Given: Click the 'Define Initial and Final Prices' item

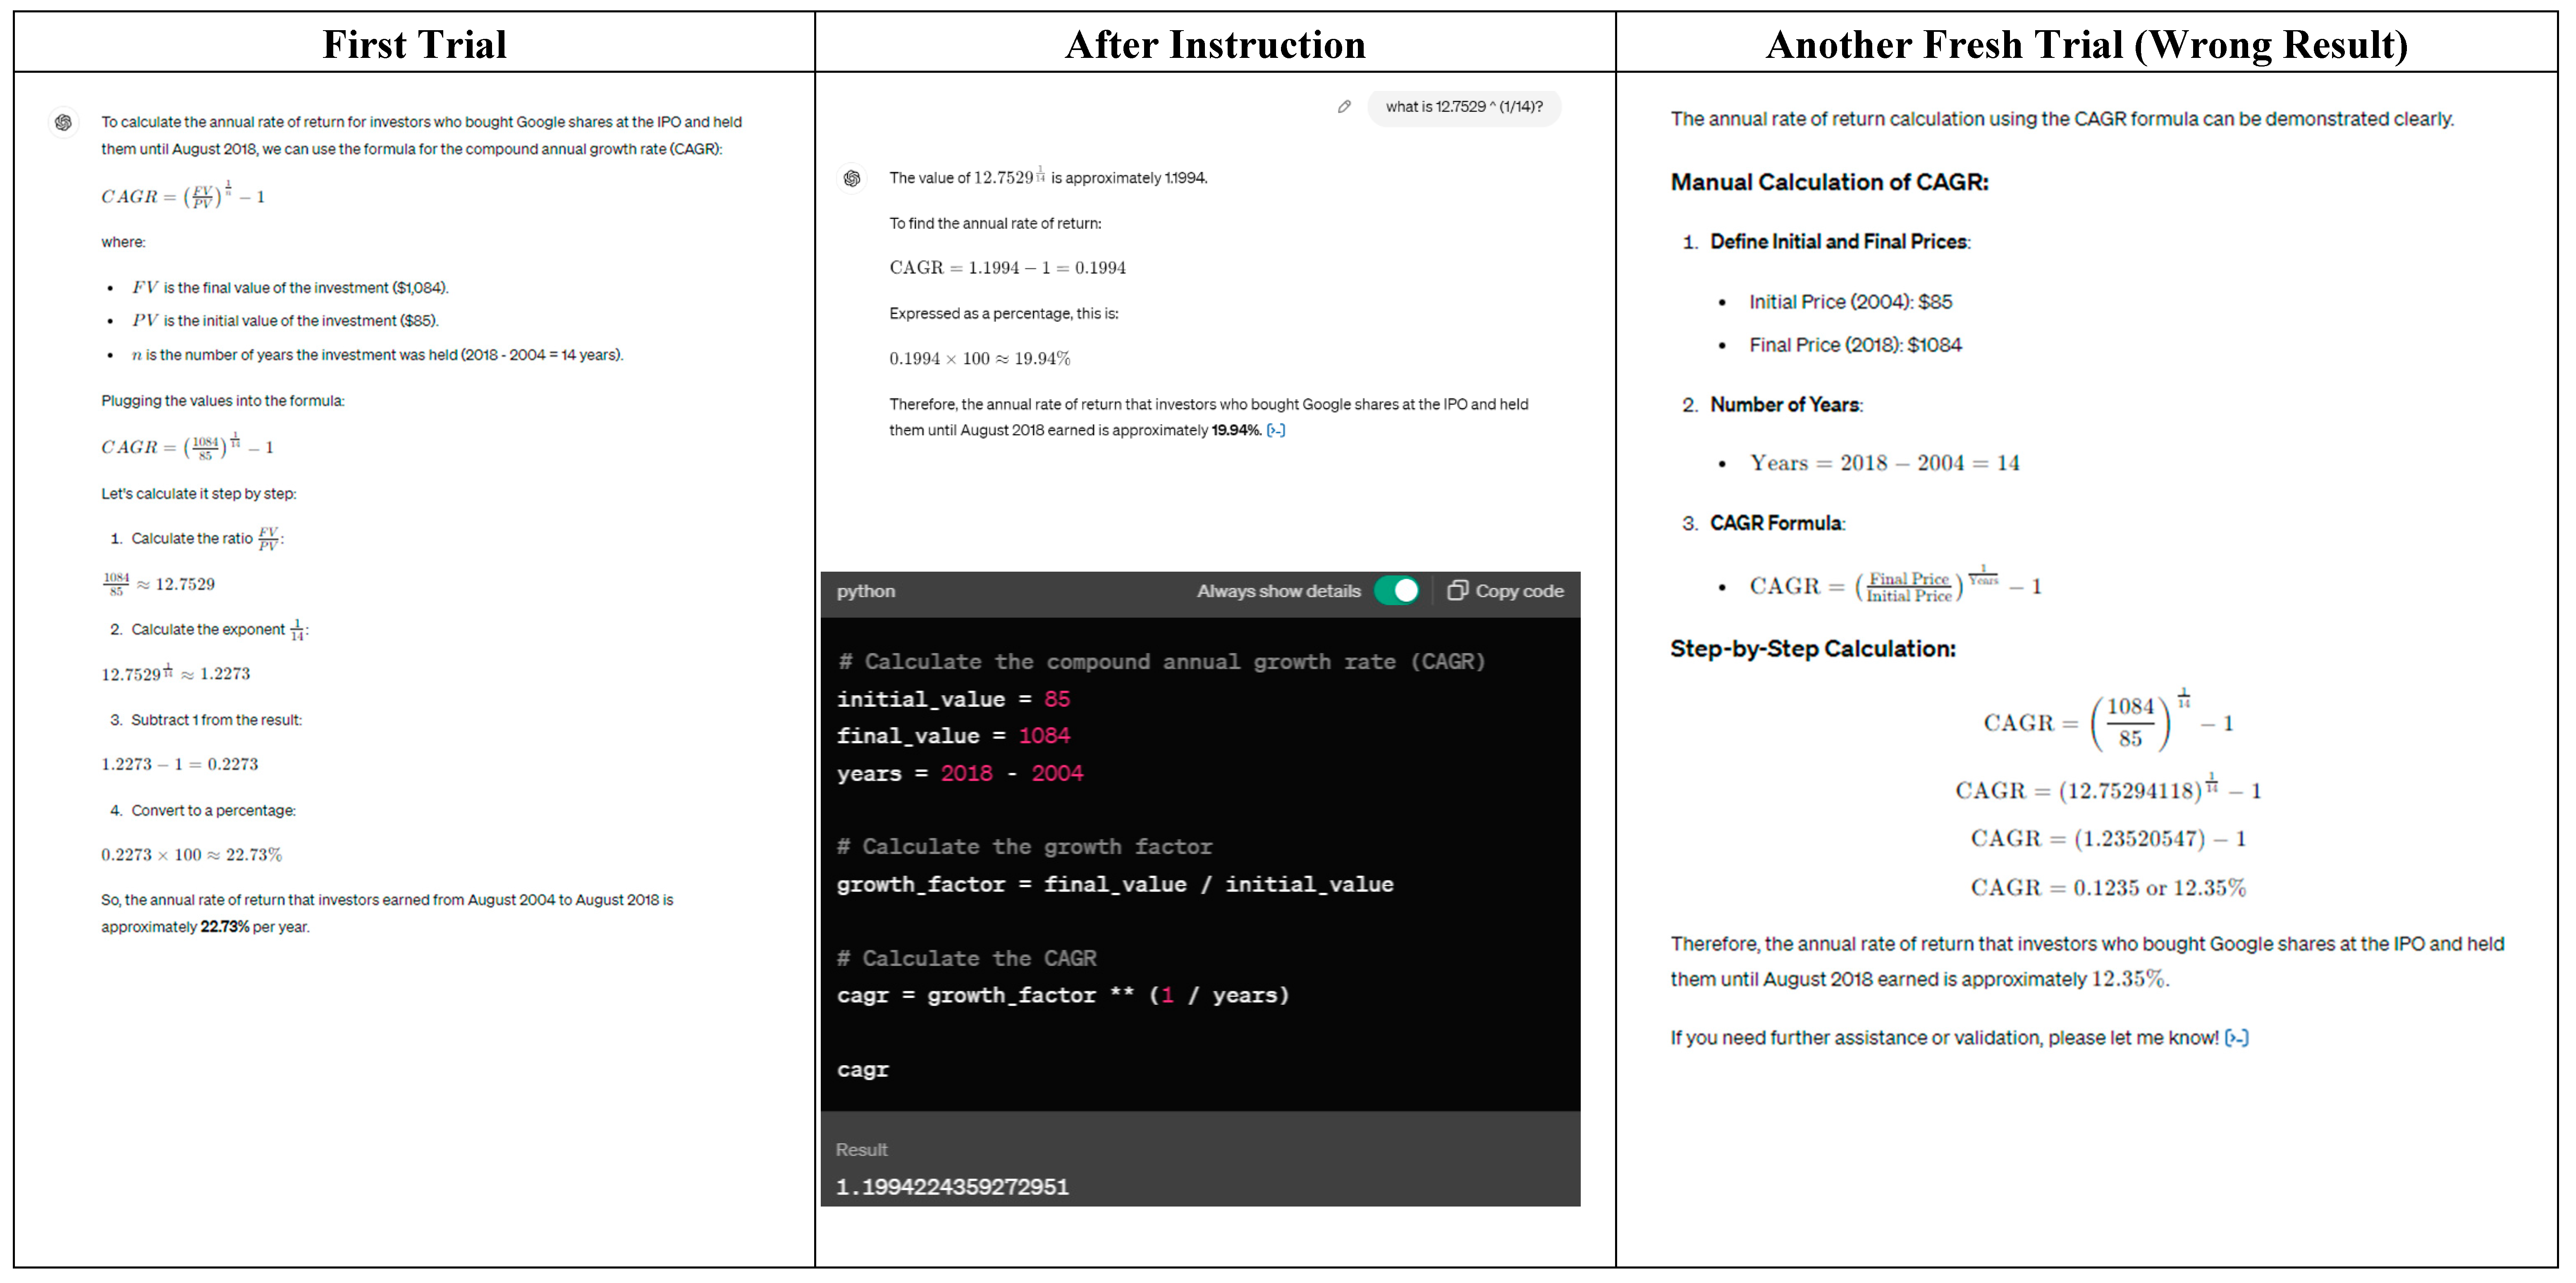Looking at the screenshot, I should click(1840, 242).
